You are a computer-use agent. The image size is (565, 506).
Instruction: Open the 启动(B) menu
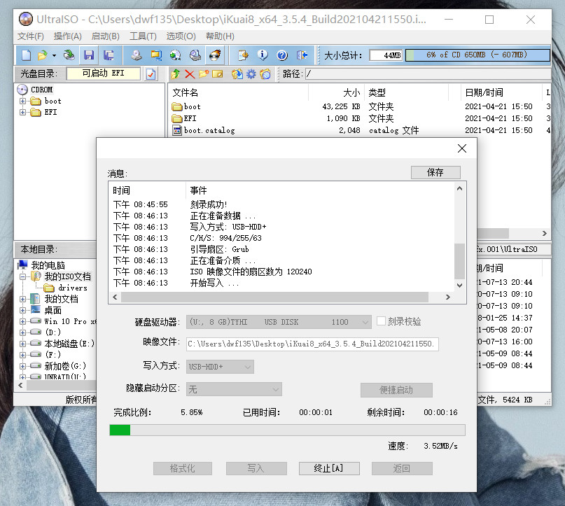click(105, 36)
